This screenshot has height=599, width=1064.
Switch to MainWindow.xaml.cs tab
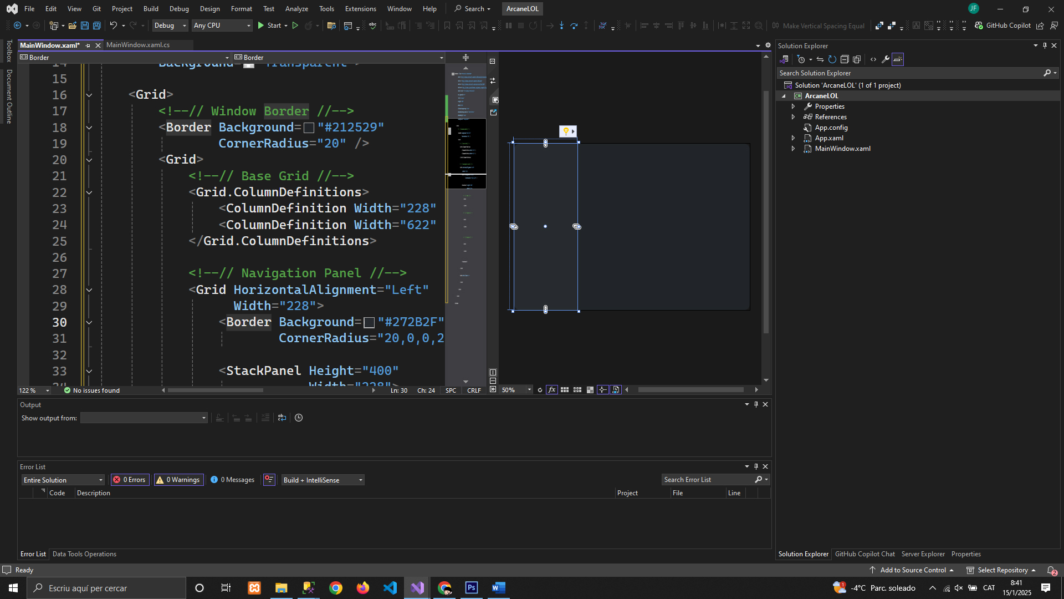tap(138, 45)
